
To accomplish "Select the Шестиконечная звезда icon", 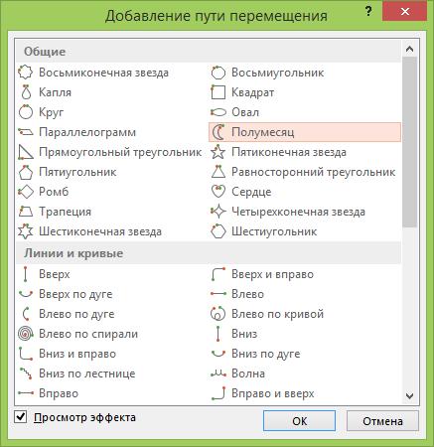I will tap(26, 231).
